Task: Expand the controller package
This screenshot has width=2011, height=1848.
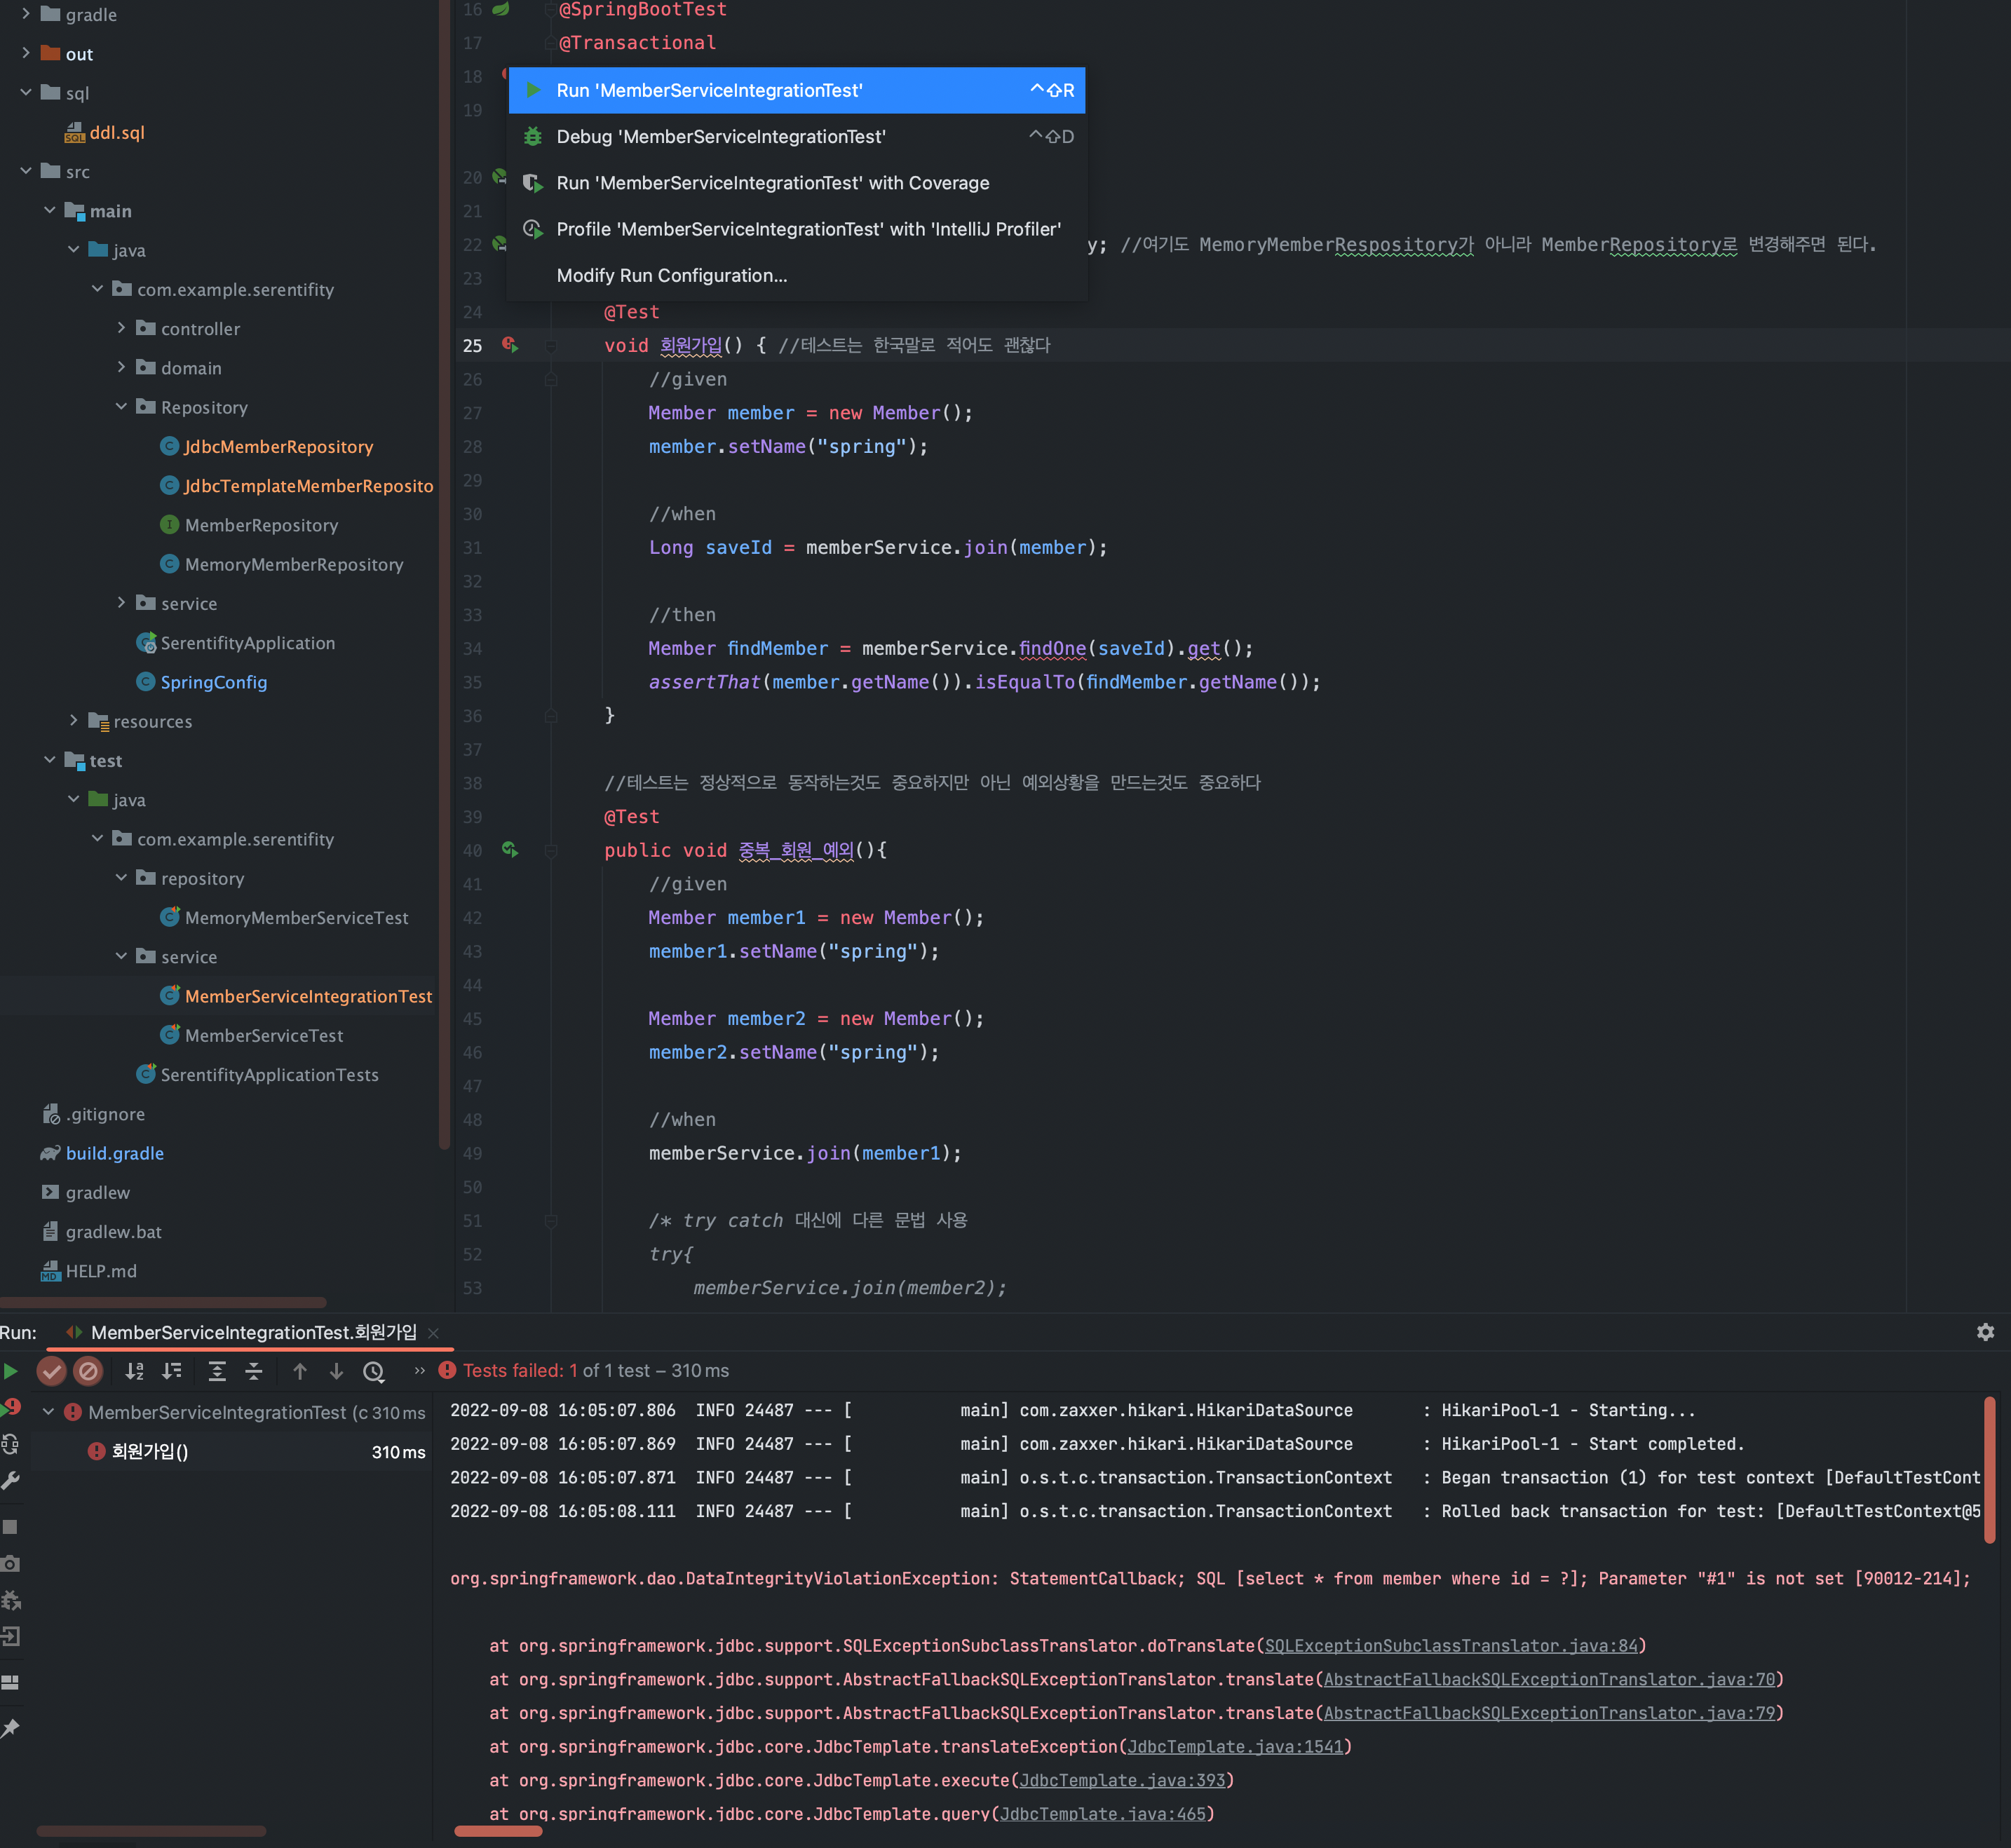Action: [121, 328]
